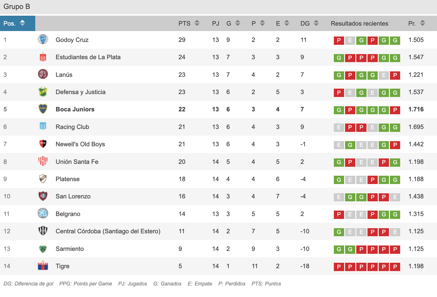Viewport: 437px width, 297px height.
Task: Click the Tigre club badge
Action: click(x=43, y=266)
